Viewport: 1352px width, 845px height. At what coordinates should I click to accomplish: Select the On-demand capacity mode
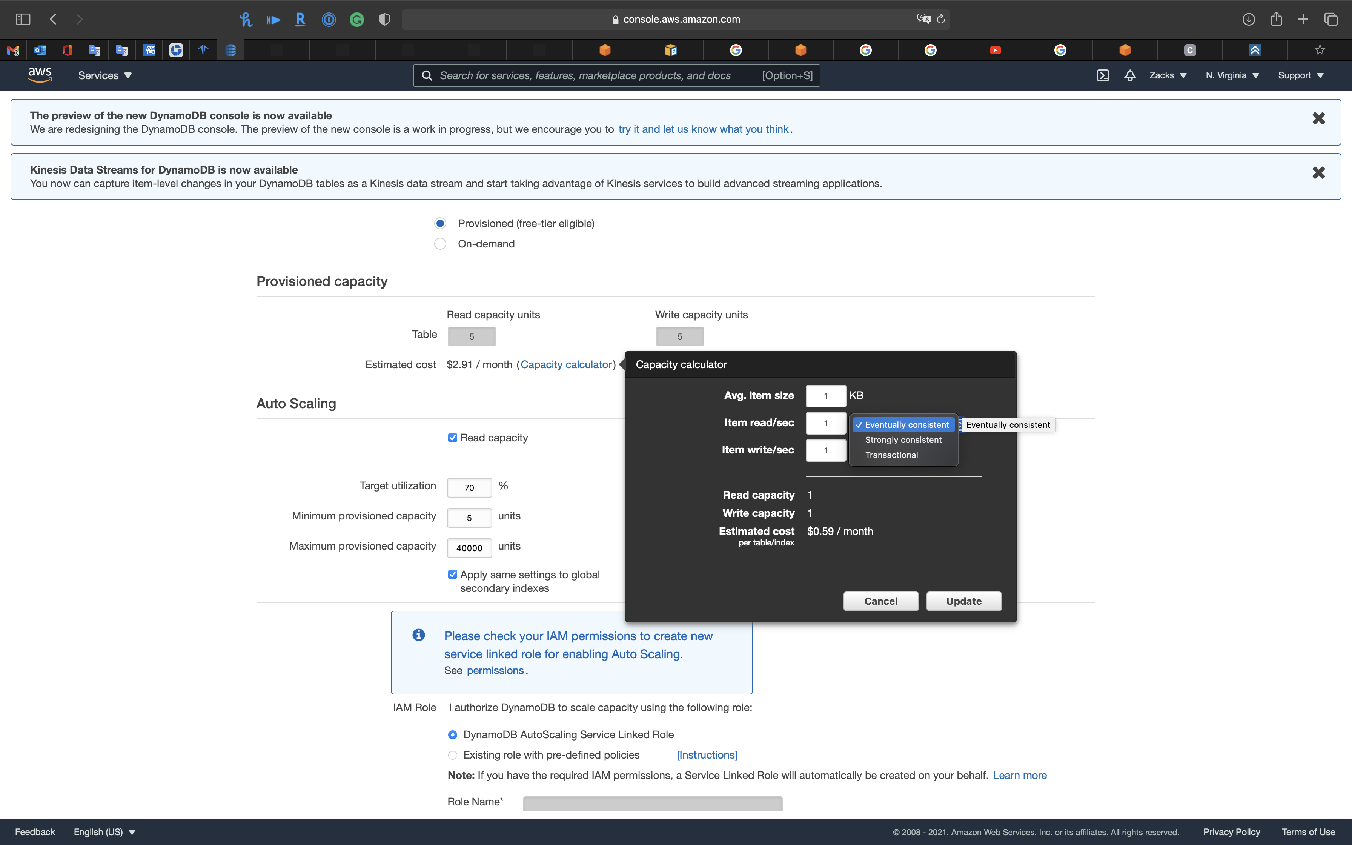pos(440,244)
